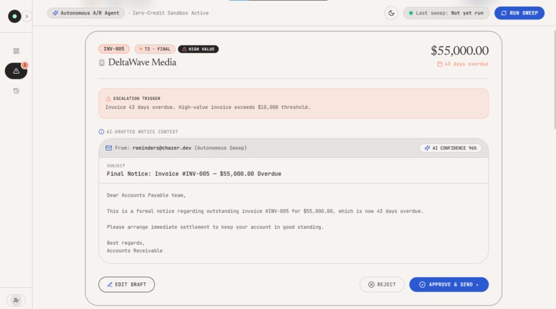This screenshot has height=309, width=556.
Task: Click the Run Sweep button
Action: (x=519, y=13)
